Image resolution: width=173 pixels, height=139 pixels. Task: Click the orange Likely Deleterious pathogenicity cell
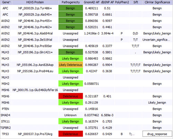71,65
